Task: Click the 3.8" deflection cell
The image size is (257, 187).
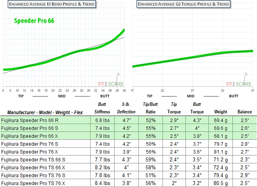Action: tap(127, 183)
